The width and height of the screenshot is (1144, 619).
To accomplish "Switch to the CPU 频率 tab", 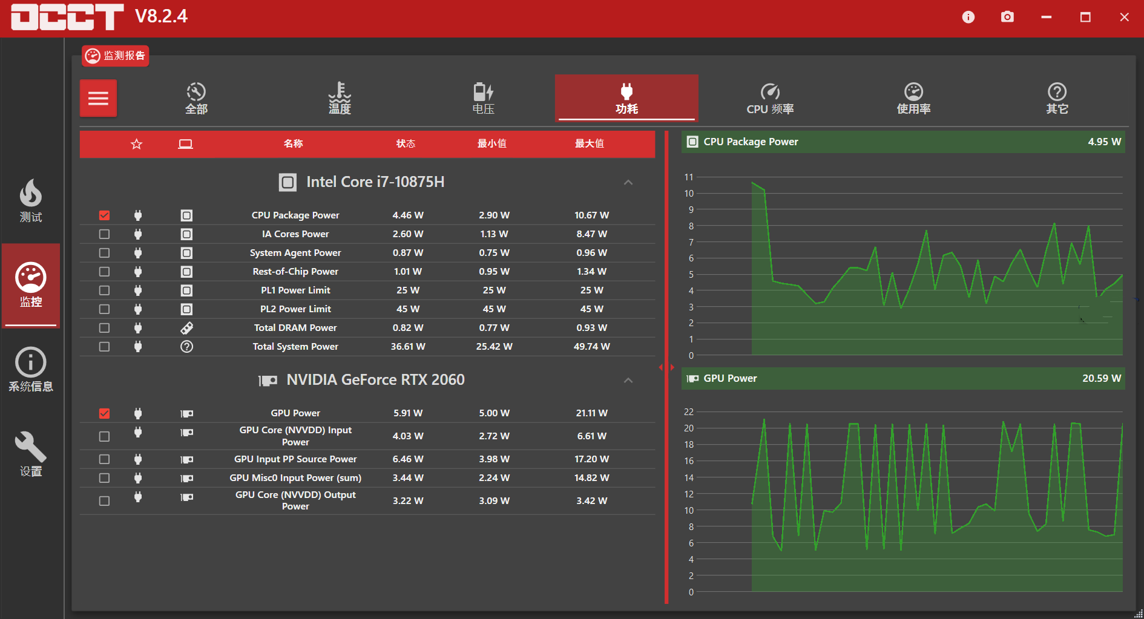I will pyautogui.click(x=770, y=98).
